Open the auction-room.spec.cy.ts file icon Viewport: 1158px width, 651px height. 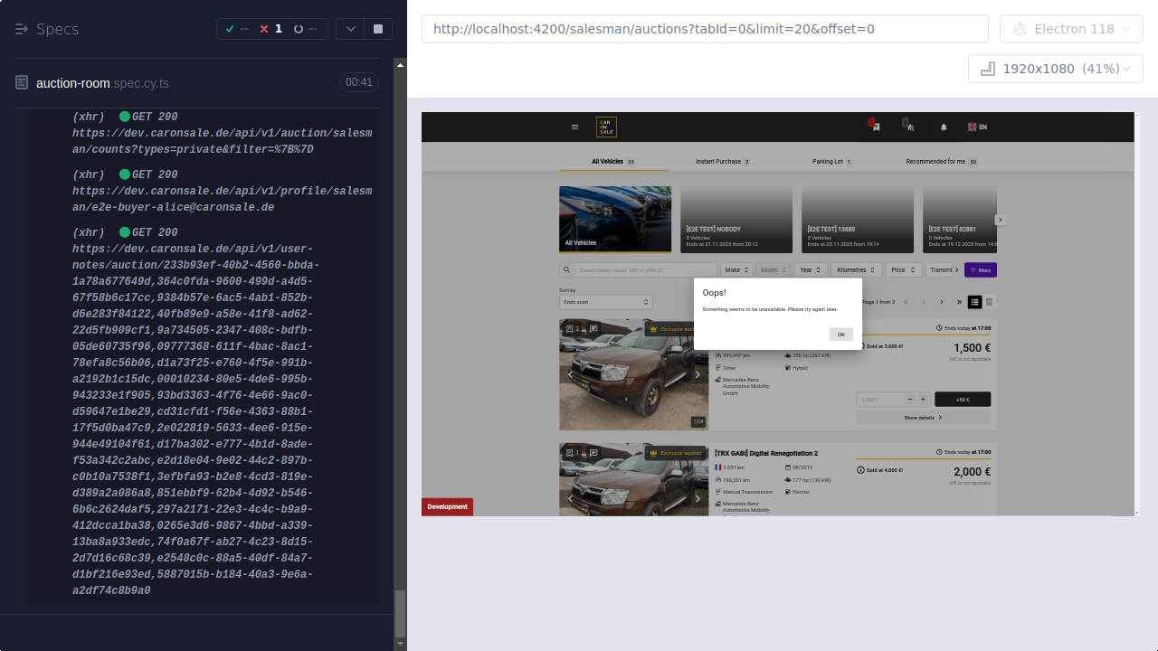click(20, 82)
